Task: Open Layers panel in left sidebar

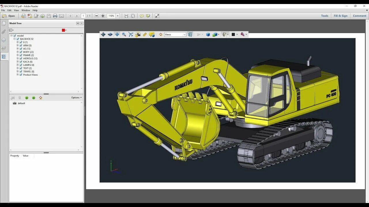Action: point(4,40)
